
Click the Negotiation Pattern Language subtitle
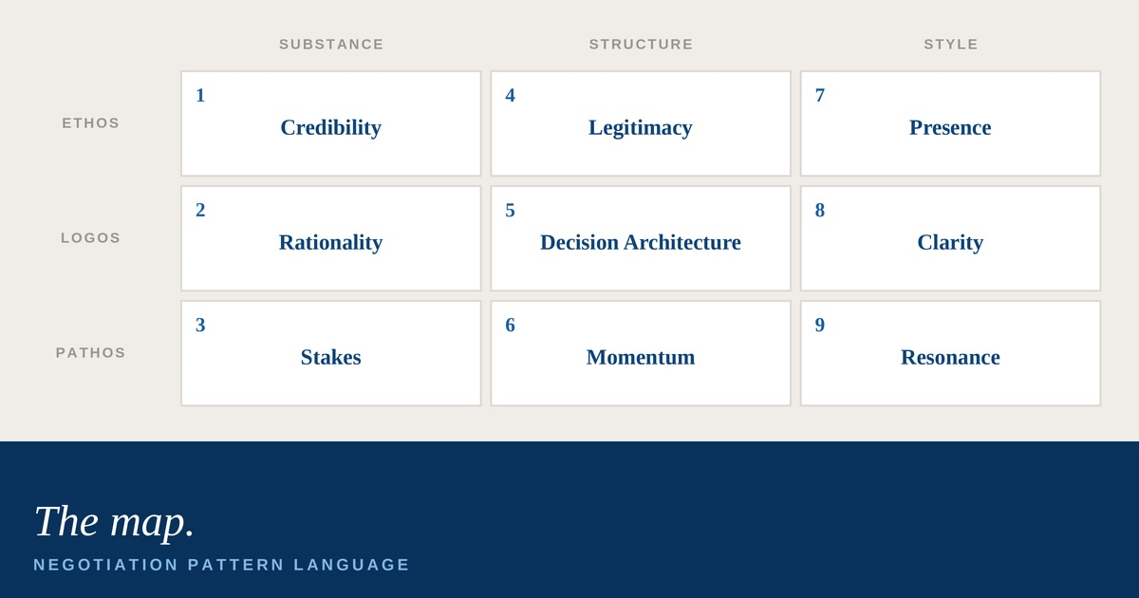click(x=222, y=565)
